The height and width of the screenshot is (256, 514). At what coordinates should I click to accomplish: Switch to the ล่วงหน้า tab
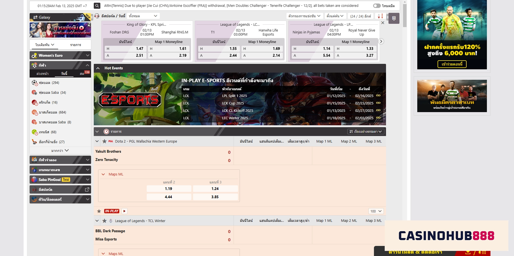point(42,73)
